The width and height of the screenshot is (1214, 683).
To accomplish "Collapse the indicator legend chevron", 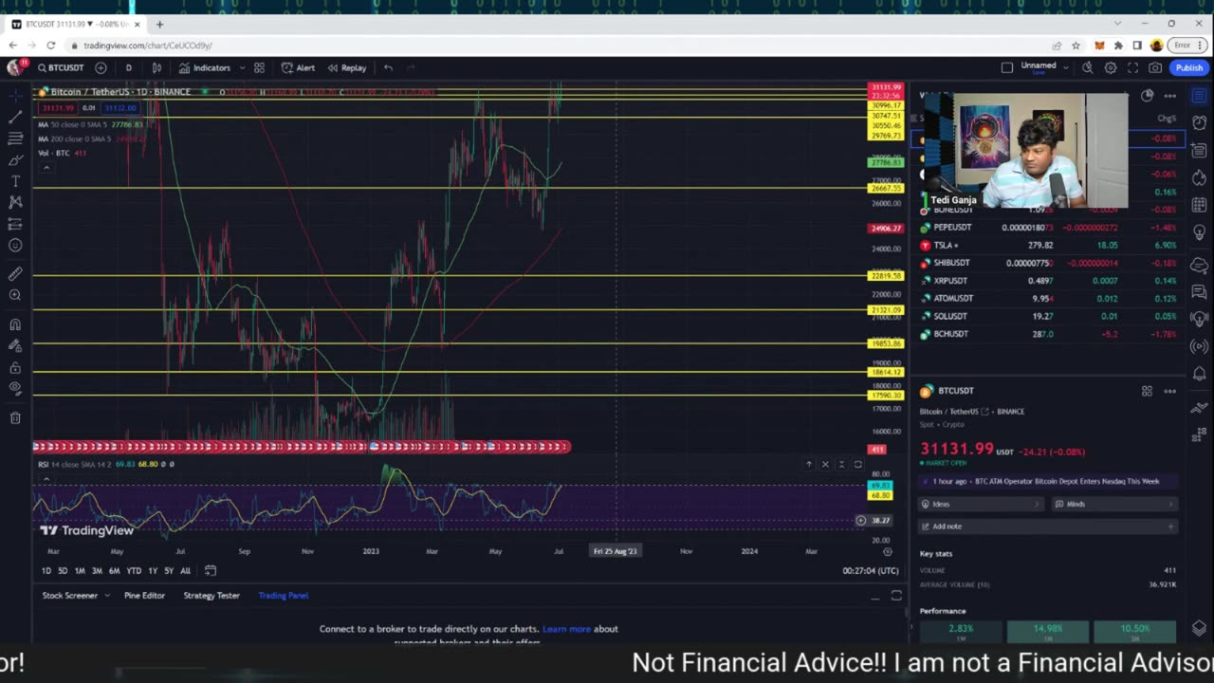I will pos(46,167).
